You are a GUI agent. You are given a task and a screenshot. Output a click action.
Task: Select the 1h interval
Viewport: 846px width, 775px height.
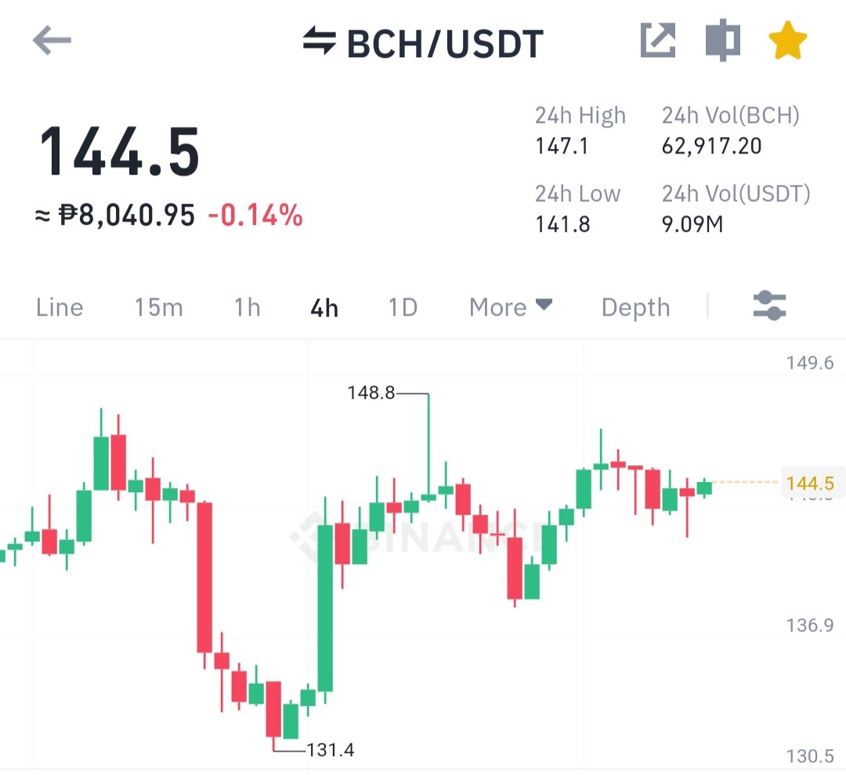click(248, 308)
